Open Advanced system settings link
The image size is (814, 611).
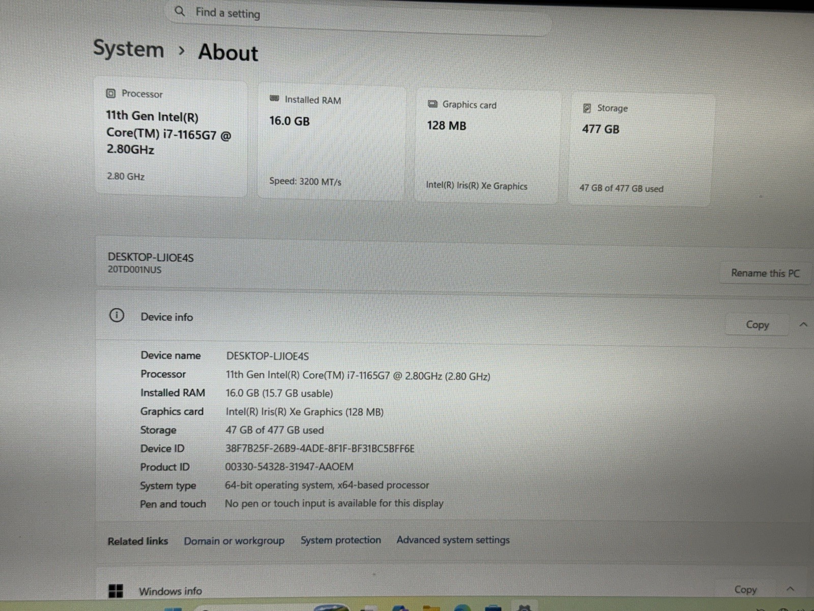pos(453,540)
